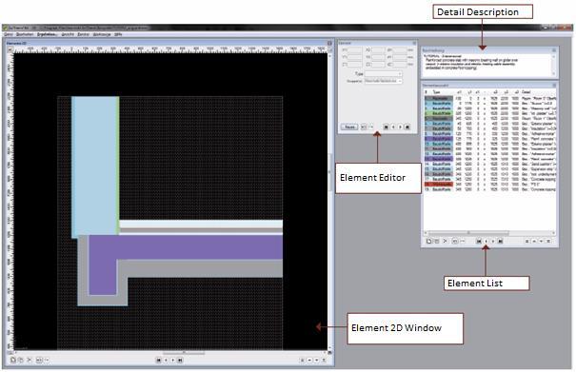
Task: Click the delete icon under the 2D window
Action: coord(29,360)
